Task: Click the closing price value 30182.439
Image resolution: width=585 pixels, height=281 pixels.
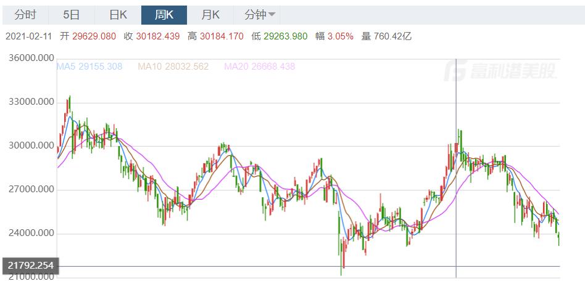Action: tap(158, 36)
